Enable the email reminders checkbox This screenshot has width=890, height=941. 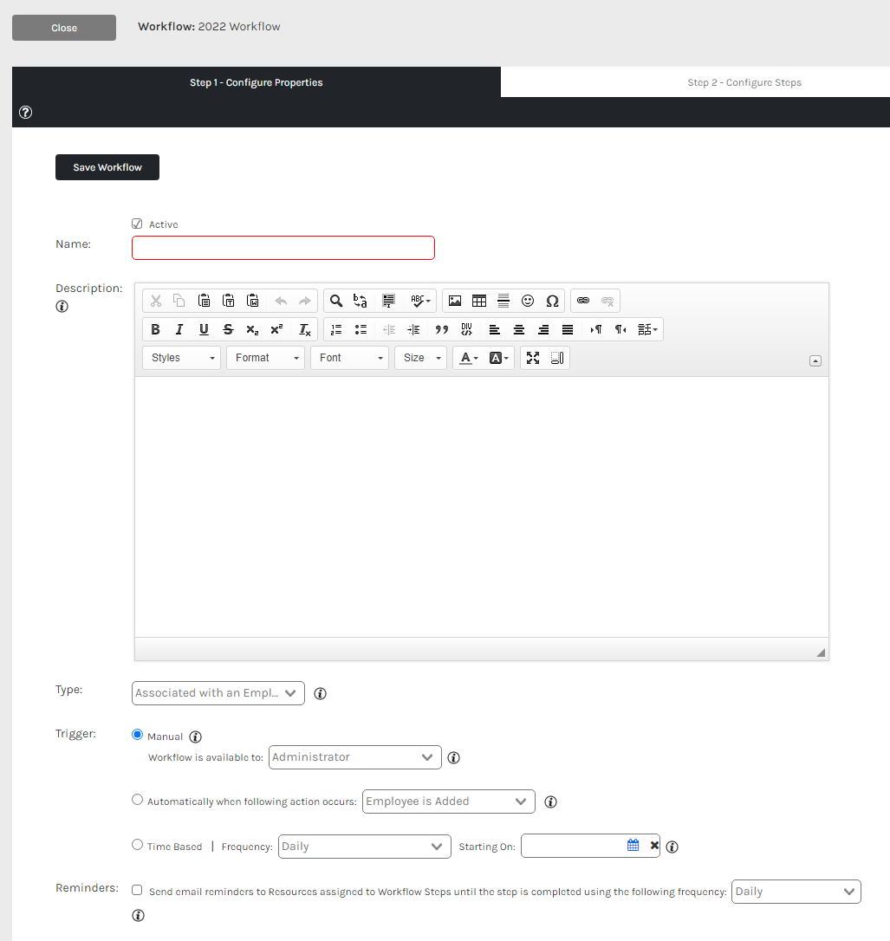point(137,890)
